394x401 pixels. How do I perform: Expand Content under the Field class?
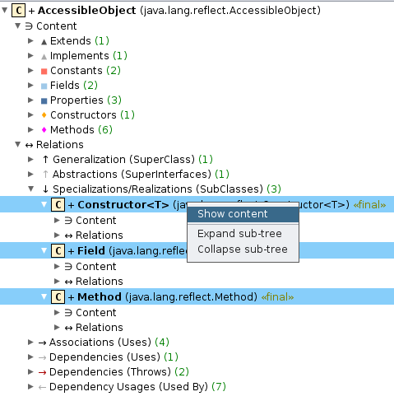tap(57, 266)
